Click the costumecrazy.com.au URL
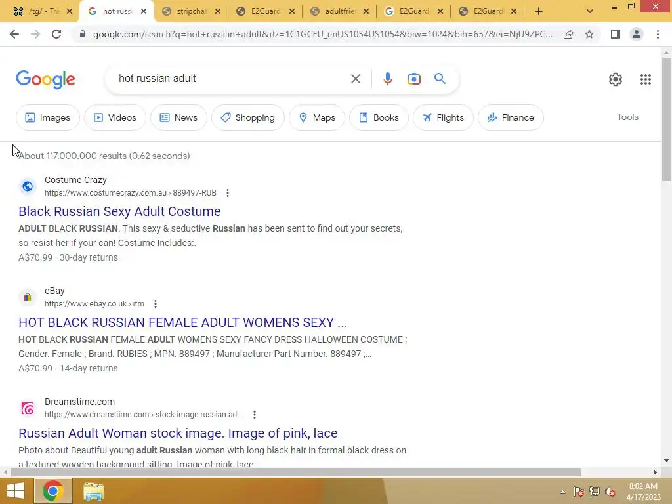Screen dimensions: 672x504 (x=131, y=193)
